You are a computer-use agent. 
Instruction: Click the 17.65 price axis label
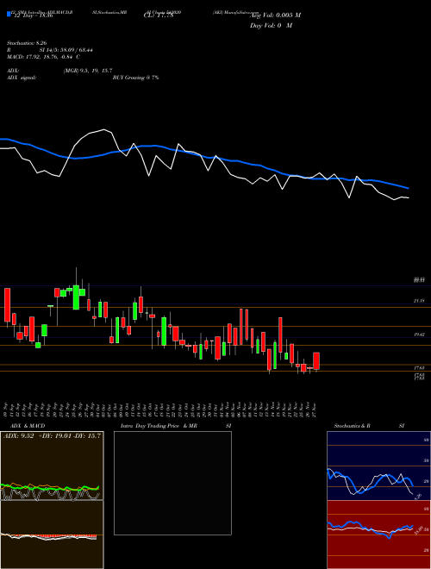[x=419, y=368]
